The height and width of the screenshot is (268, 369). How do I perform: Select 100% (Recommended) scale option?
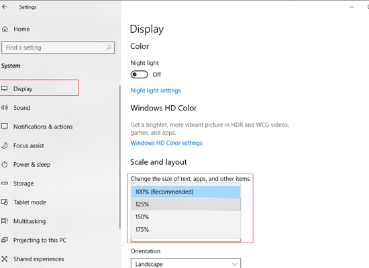pyautogui.click(x=186, y=192)
